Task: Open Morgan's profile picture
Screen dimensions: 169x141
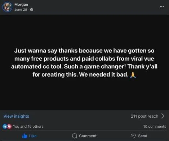Action: [x=7, y=7]
